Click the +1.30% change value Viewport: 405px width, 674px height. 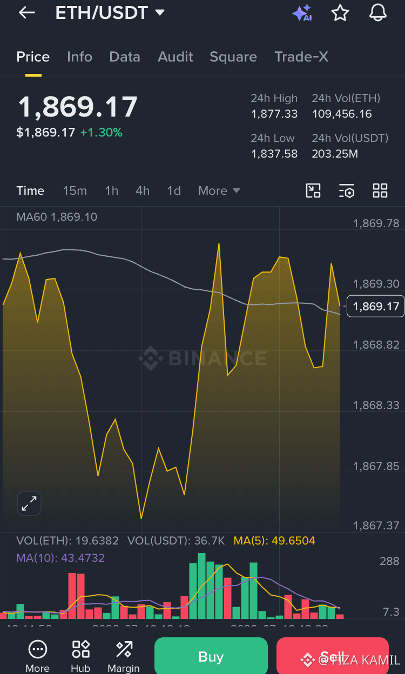click(101, 132)
